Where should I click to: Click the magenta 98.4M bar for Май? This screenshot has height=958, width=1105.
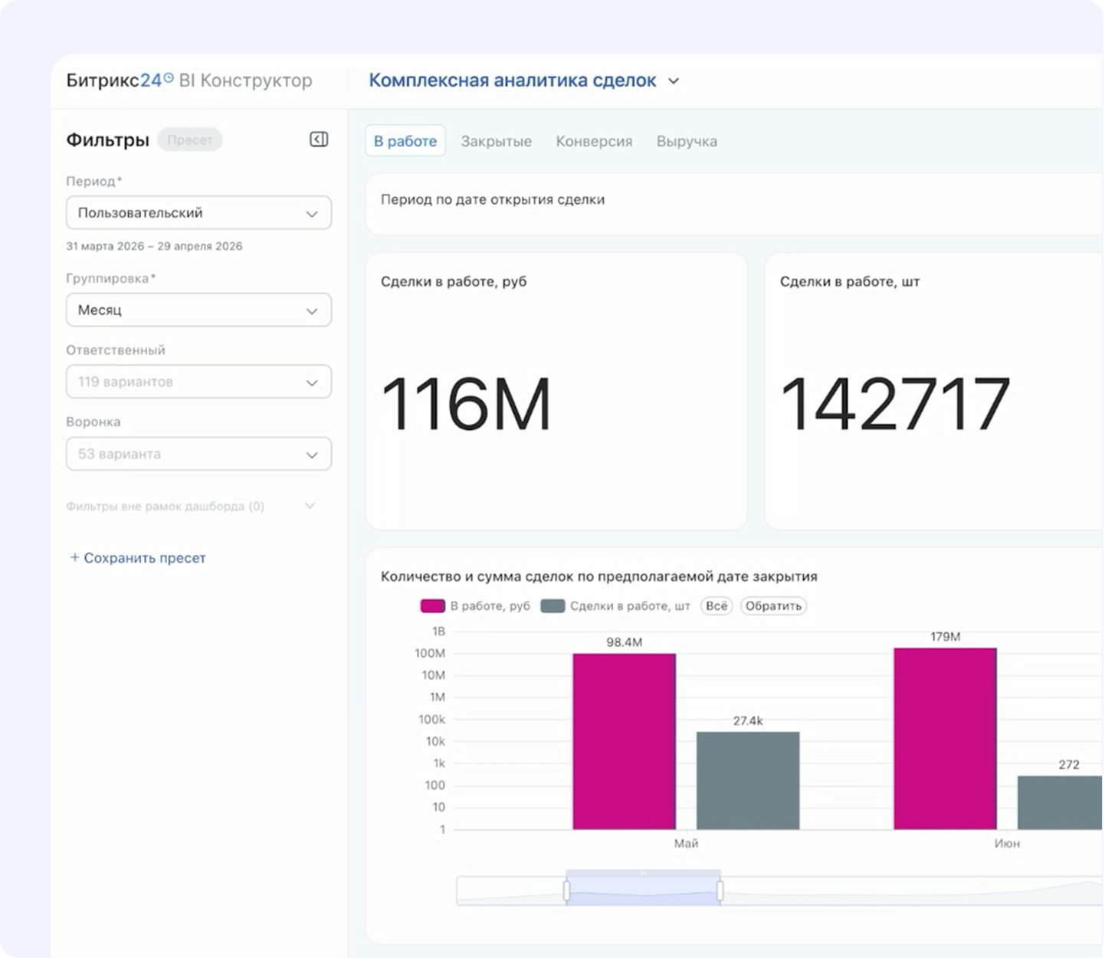click(625, 741)
